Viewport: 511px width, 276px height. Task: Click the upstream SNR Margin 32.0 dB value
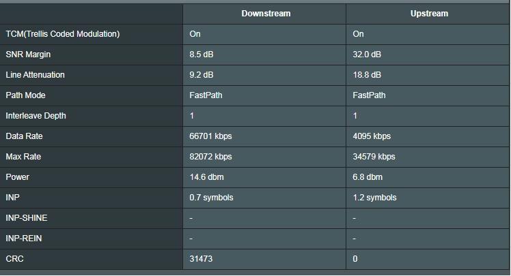point(367,55)
